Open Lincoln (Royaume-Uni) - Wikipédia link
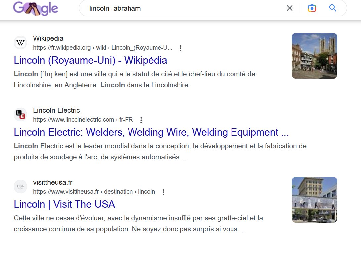361x254 pixels. click(x=90, y=60)
